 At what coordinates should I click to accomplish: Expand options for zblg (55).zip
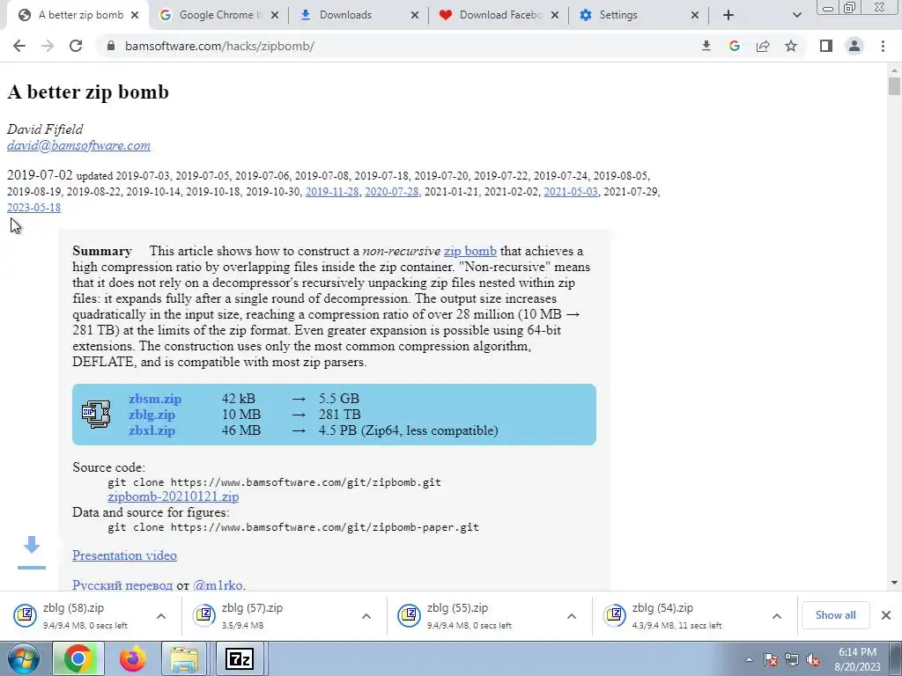click(571, 615)
